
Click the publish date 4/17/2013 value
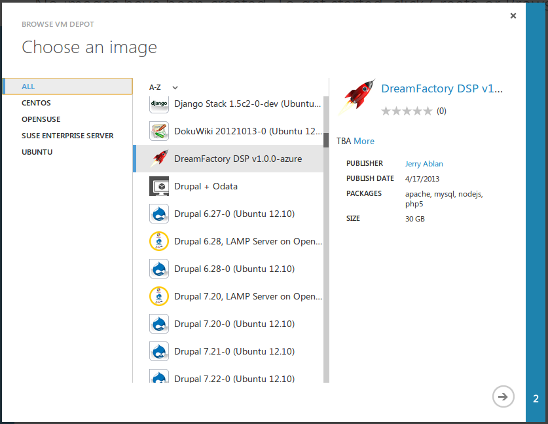coord(422,179)
